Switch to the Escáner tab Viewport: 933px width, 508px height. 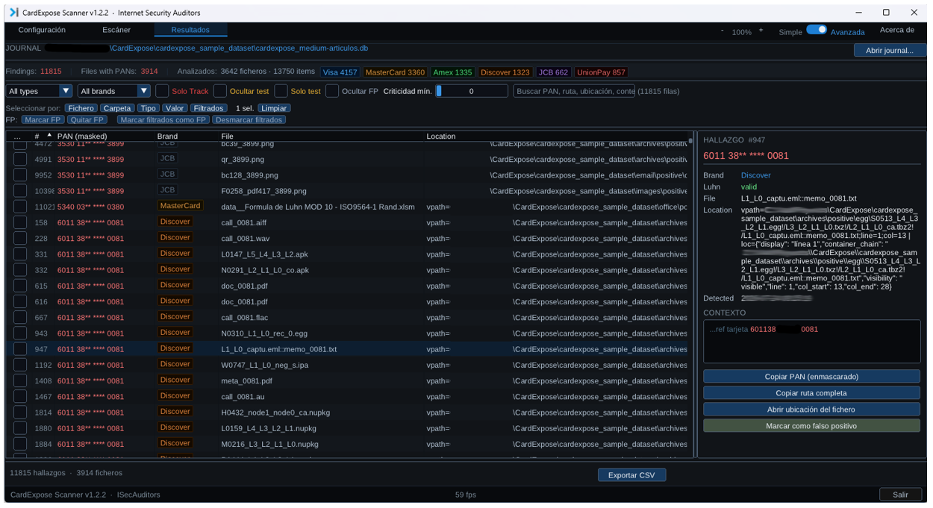tap(116, 30)
